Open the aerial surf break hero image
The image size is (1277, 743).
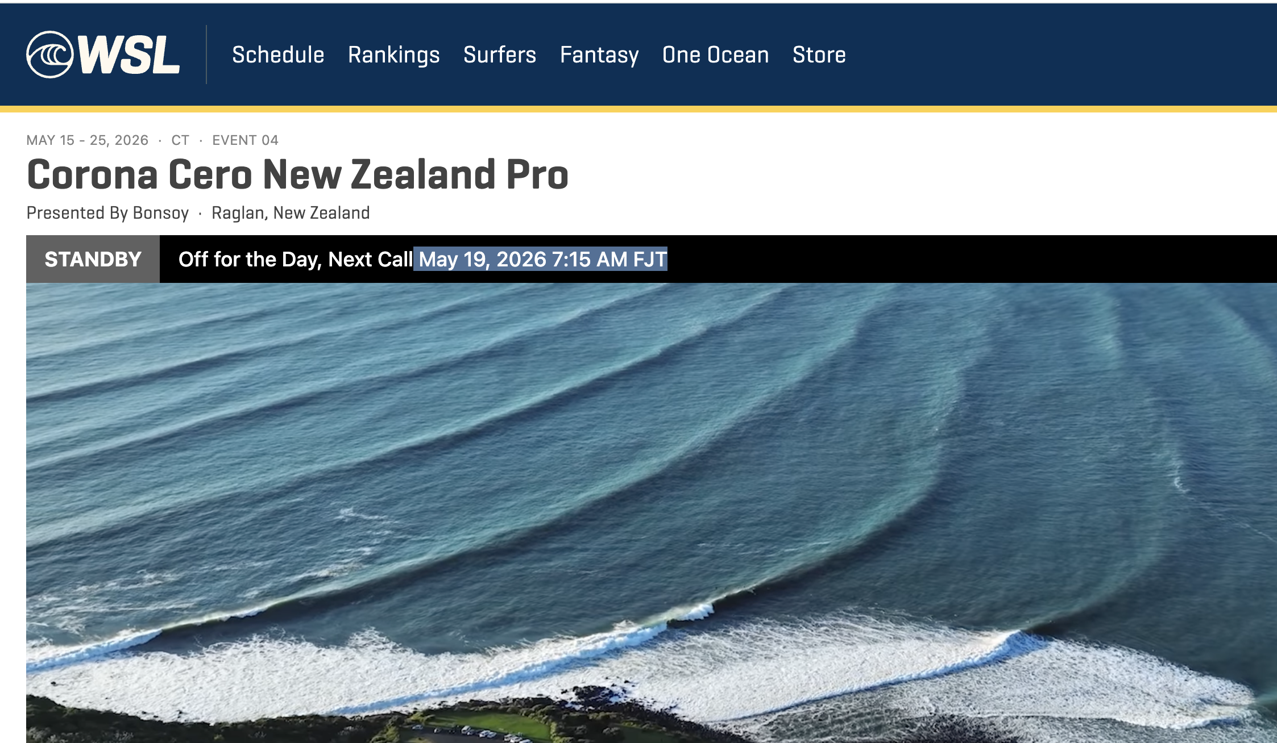(x=652, y=513)
